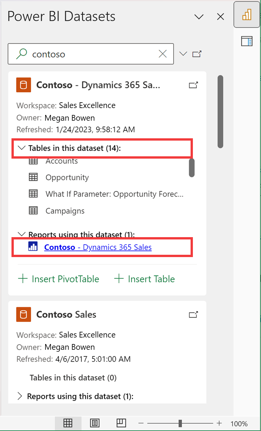Click the table icon beside Accounts
Viewport: 261px width, 431px height.
33,161
